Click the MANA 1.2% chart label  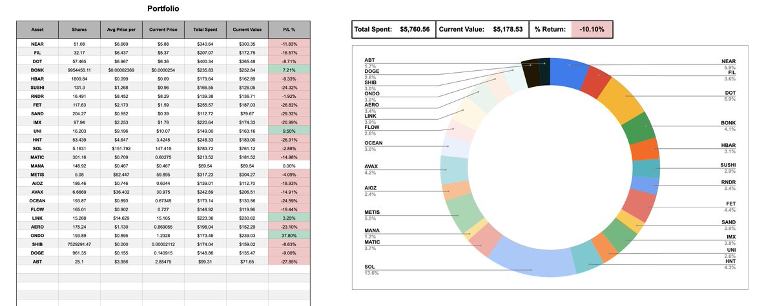[371, 233]
